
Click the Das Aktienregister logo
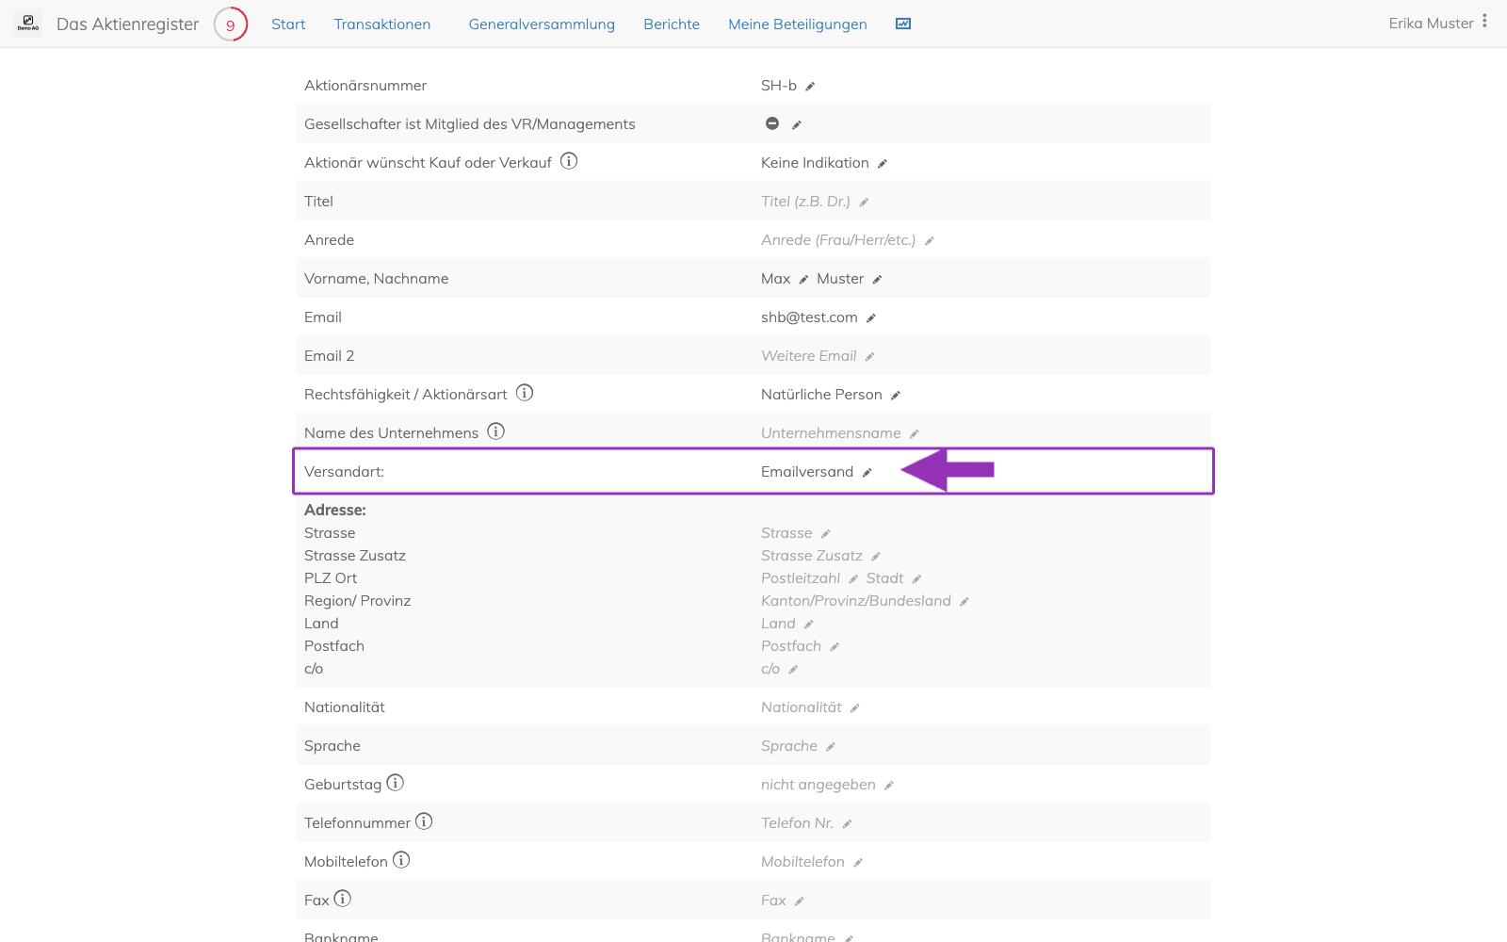(28, 24)
